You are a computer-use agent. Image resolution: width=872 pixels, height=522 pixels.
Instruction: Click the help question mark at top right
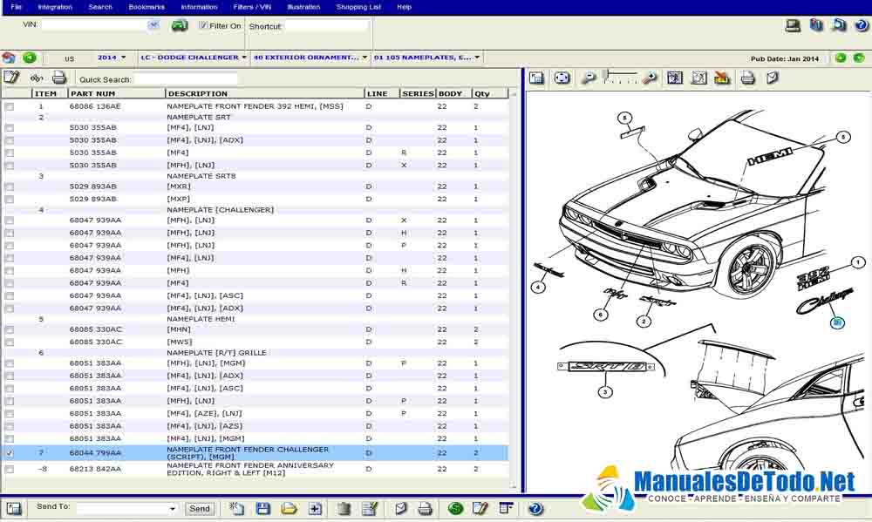point(862,25)
